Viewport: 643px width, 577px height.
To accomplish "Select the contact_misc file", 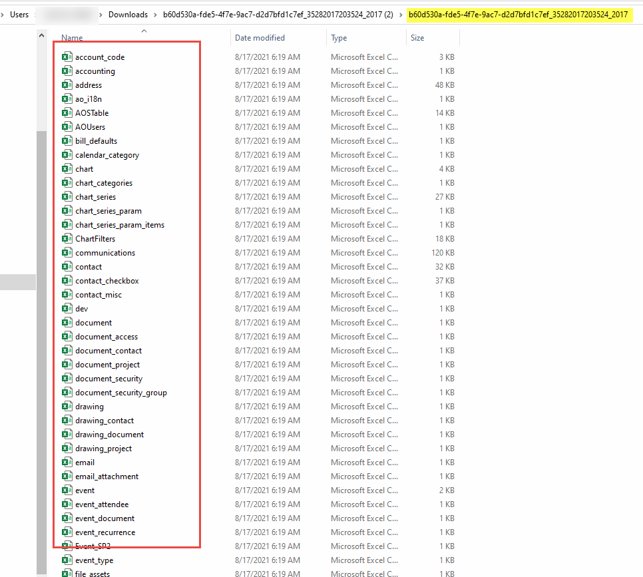I will (99, 294).
